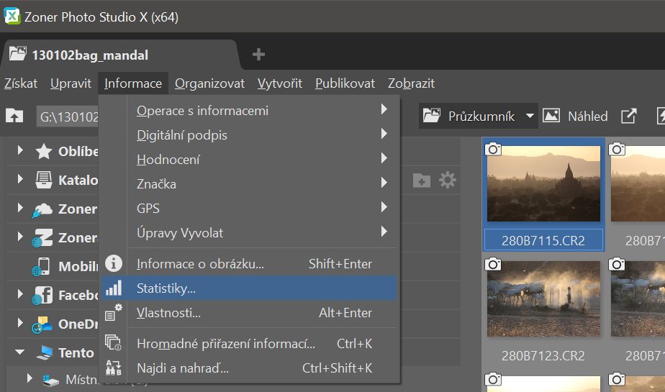Expand the Zoner Z-logo tree node
665x392 pixels.
20,237
